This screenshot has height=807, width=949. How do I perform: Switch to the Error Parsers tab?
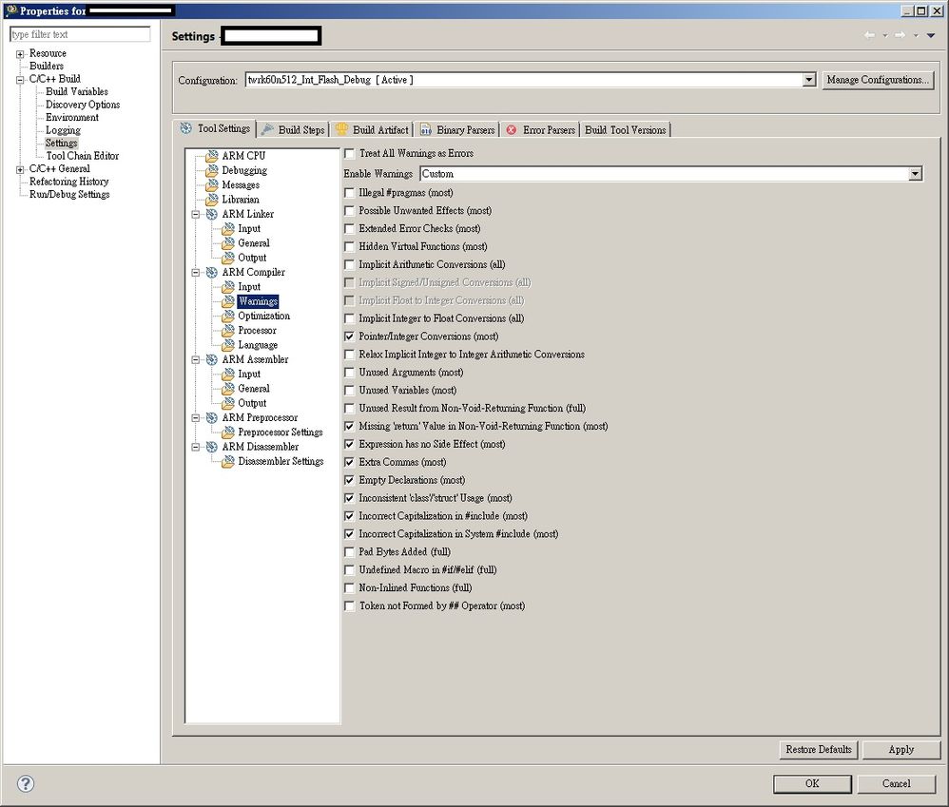tap(541, 129)
